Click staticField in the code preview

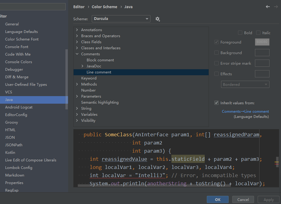click(x=188, y=159)
